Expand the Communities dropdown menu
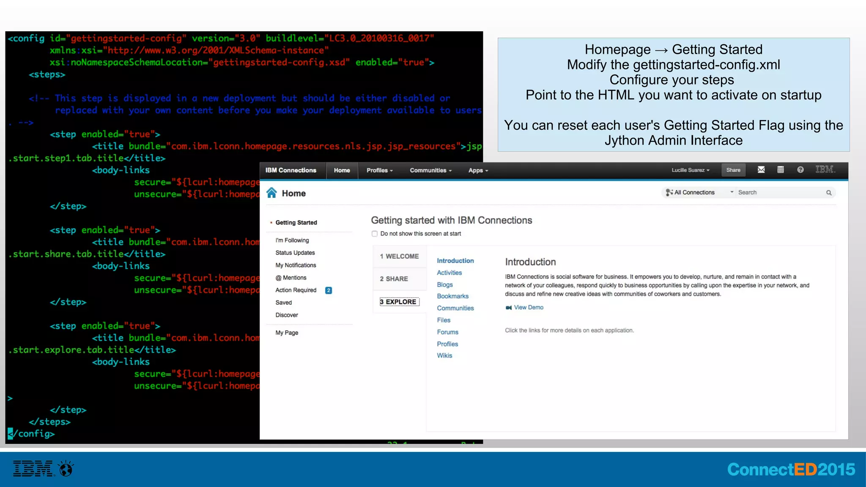The width and height of the screenshot is (866, 487). (x=430, y=170)
